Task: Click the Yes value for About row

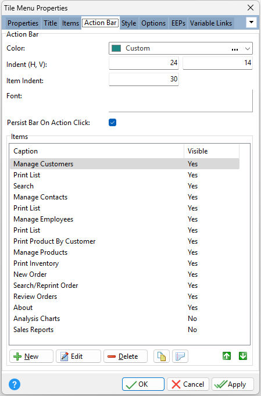Action: pos(192,308)
